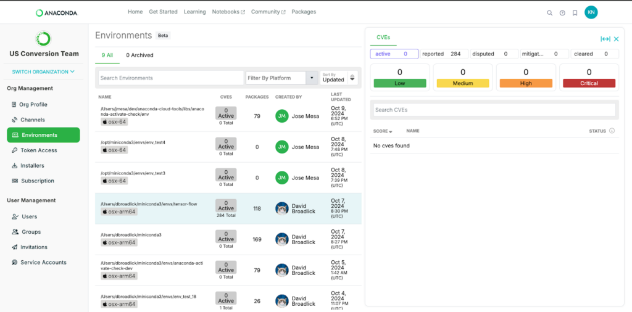This screenshot has height=312, width=632.
Task: Toggle the Sort By Updated direction arrows
Action: point(352,78)
